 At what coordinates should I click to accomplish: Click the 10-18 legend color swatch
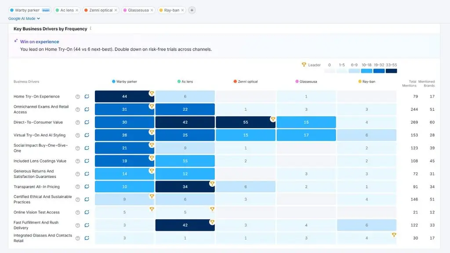click(x=367, y=71)
